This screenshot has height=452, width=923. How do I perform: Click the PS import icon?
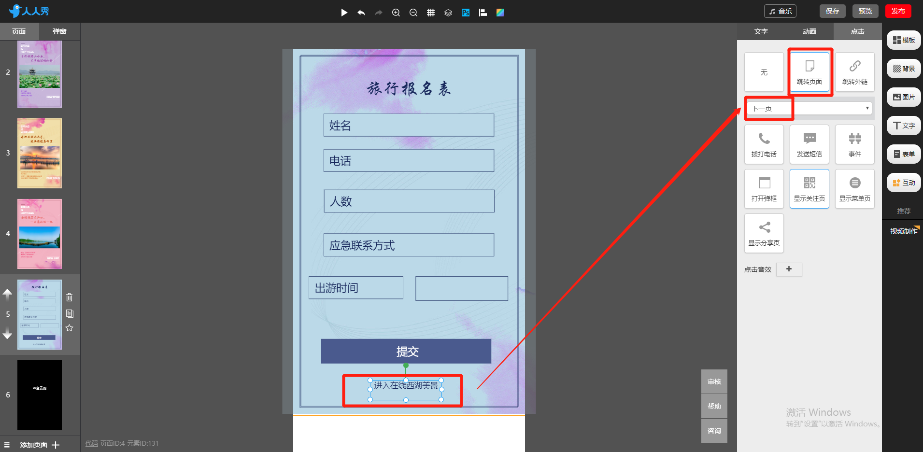[x=466, y=13]
